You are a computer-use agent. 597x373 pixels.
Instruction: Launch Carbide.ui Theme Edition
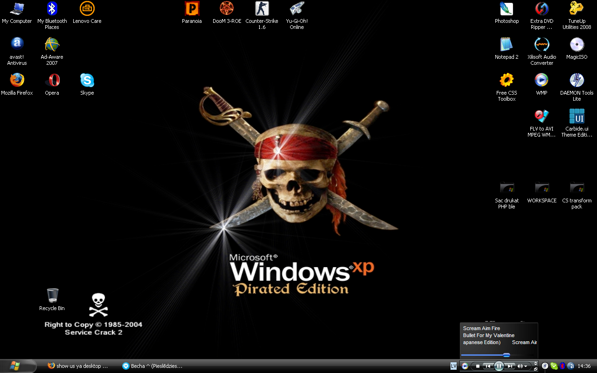point(576,124)
